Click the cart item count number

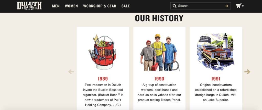[243, 6]
